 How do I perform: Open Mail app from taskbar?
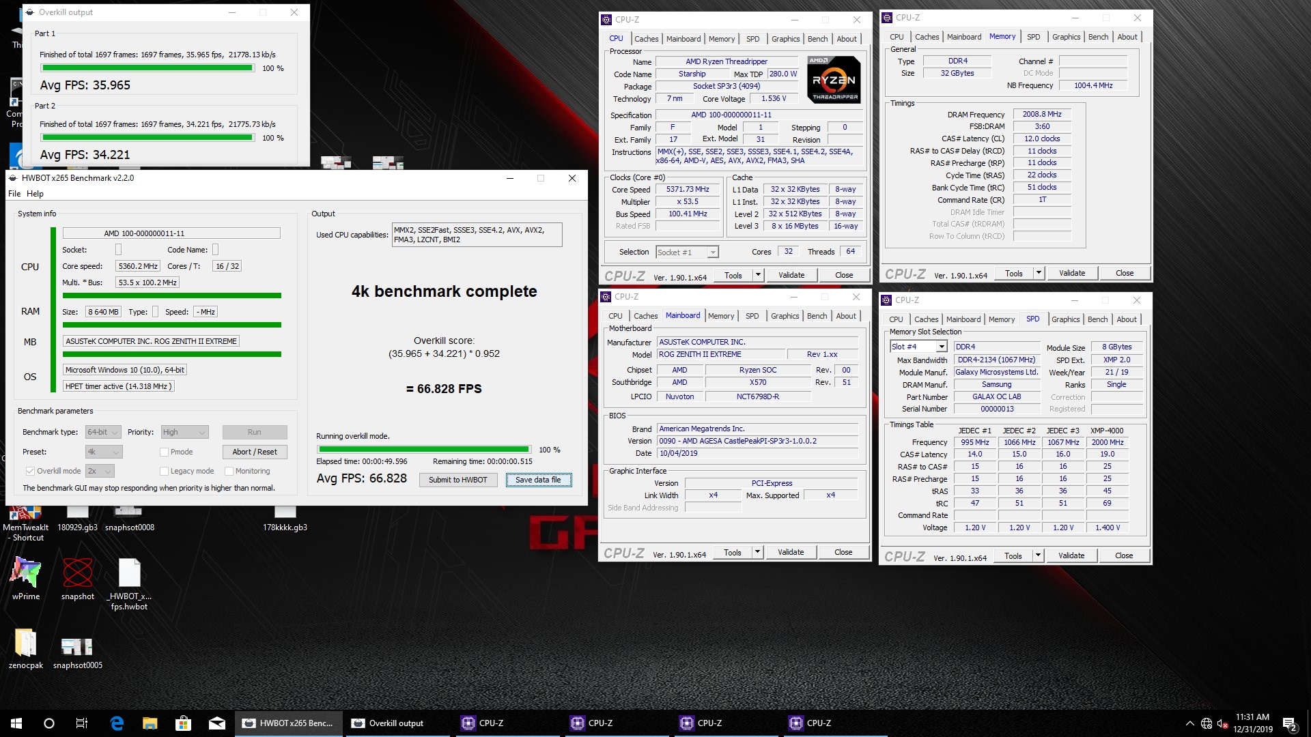click(x=216, y=723)
